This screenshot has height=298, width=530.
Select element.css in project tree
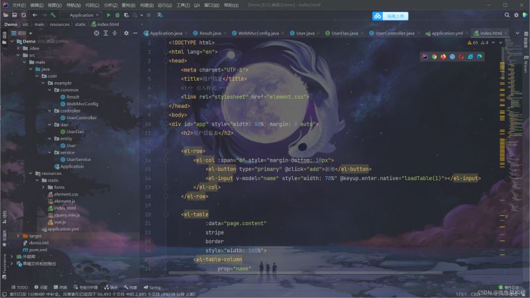tap(63, 194)
